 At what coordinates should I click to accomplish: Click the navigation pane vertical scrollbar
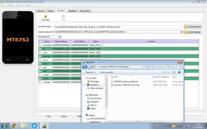click(x=106, y=92)
